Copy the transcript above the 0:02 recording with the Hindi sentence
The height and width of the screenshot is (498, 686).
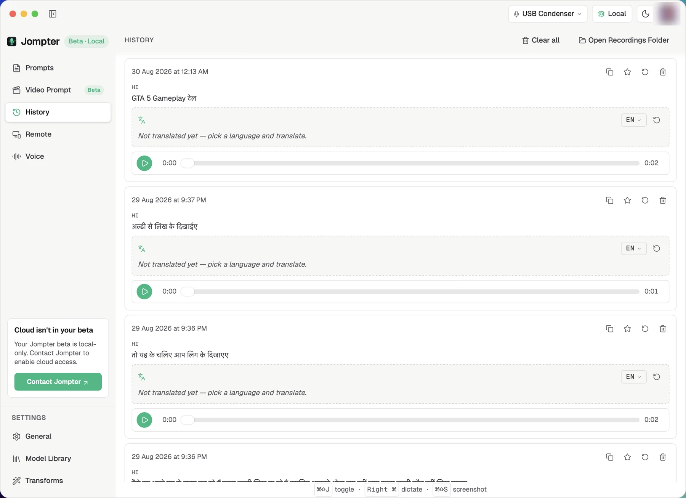click(609, 329)
